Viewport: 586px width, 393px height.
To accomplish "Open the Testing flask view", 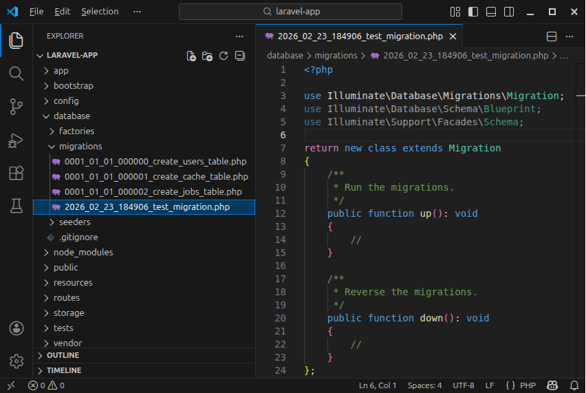I will [16, 206].
